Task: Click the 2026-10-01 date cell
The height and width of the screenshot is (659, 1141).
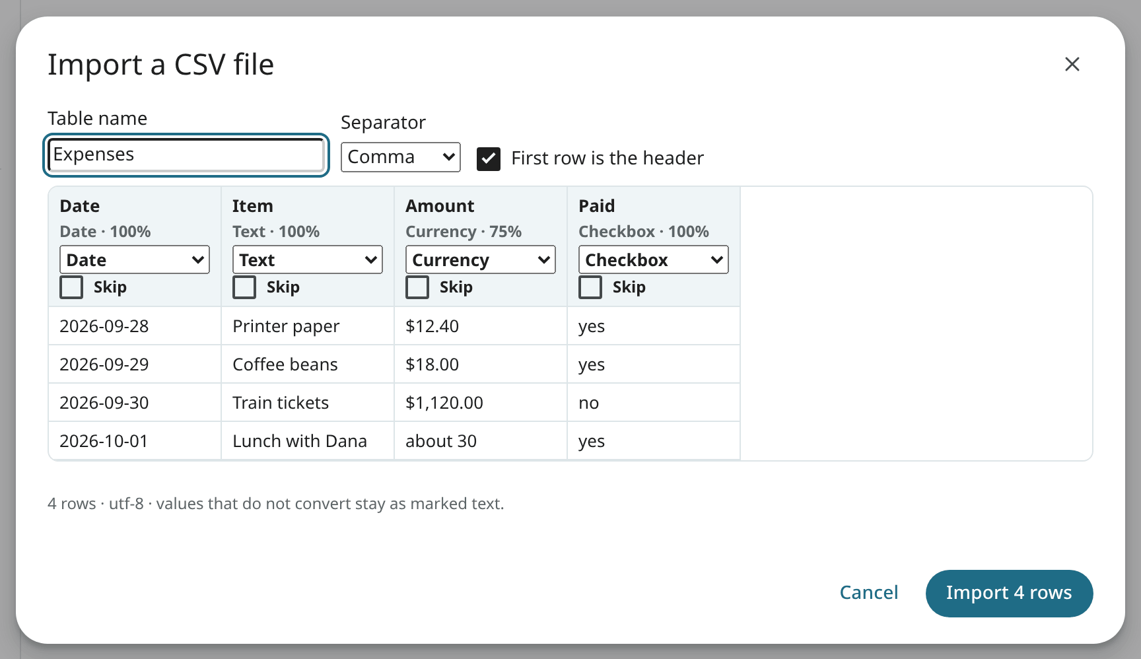Action: click(135, 441)
